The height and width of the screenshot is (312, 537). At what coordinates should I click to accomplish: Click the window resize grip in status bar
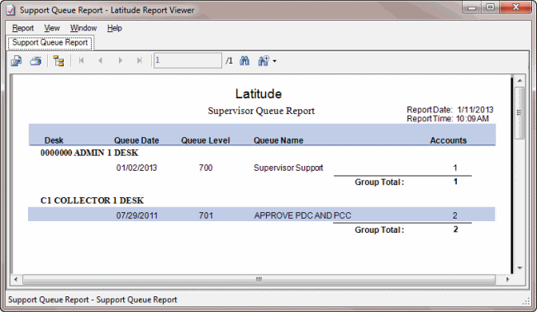point(526,301)
